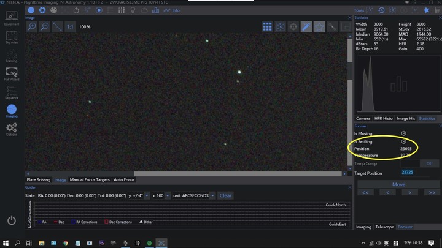Switch to the Plate Solving tab
Screen dimensions: 442x248
[38, 180]
